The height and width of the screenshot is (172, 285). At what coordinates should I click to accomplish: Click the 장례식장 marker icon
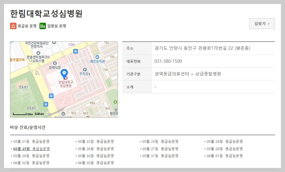point(55,63)
